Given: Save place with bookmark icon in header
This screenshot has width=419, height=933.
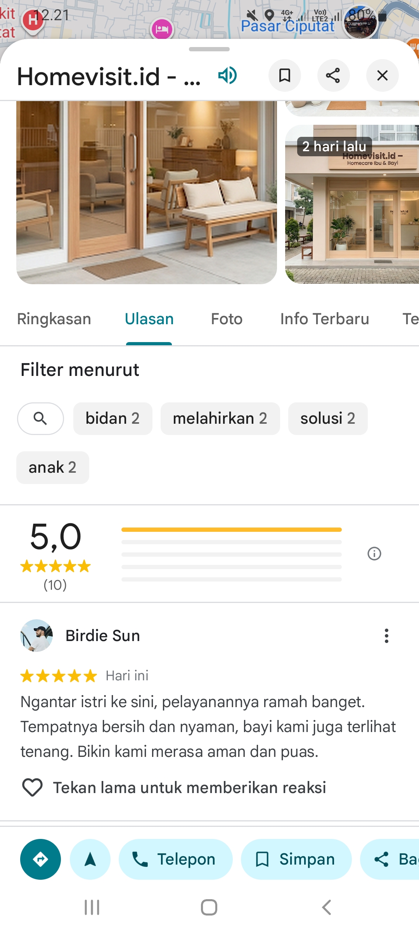Looking at the screenshot, I should point(285,75).
